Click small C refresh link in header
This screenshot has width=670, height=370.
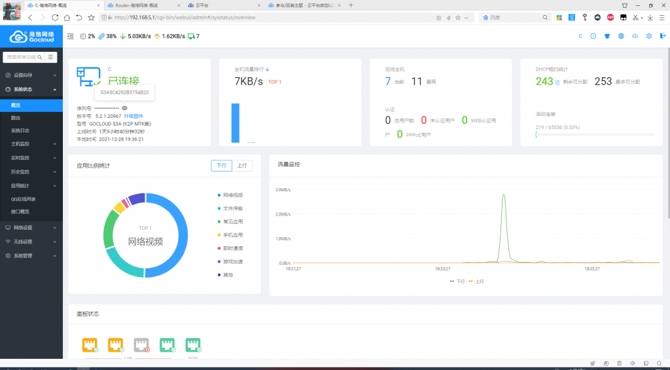580,37
